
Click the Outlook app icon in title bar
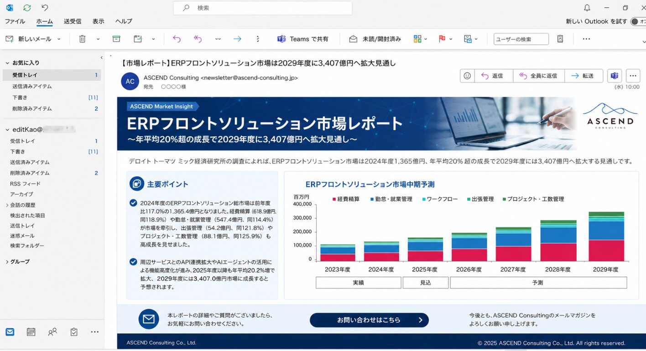tap(9, 8)
